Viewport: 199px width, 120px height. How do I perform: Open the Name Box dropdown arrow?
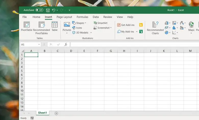pyautogui.click(x=39, y=44)
